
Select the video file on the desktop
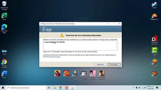point(4,52)
